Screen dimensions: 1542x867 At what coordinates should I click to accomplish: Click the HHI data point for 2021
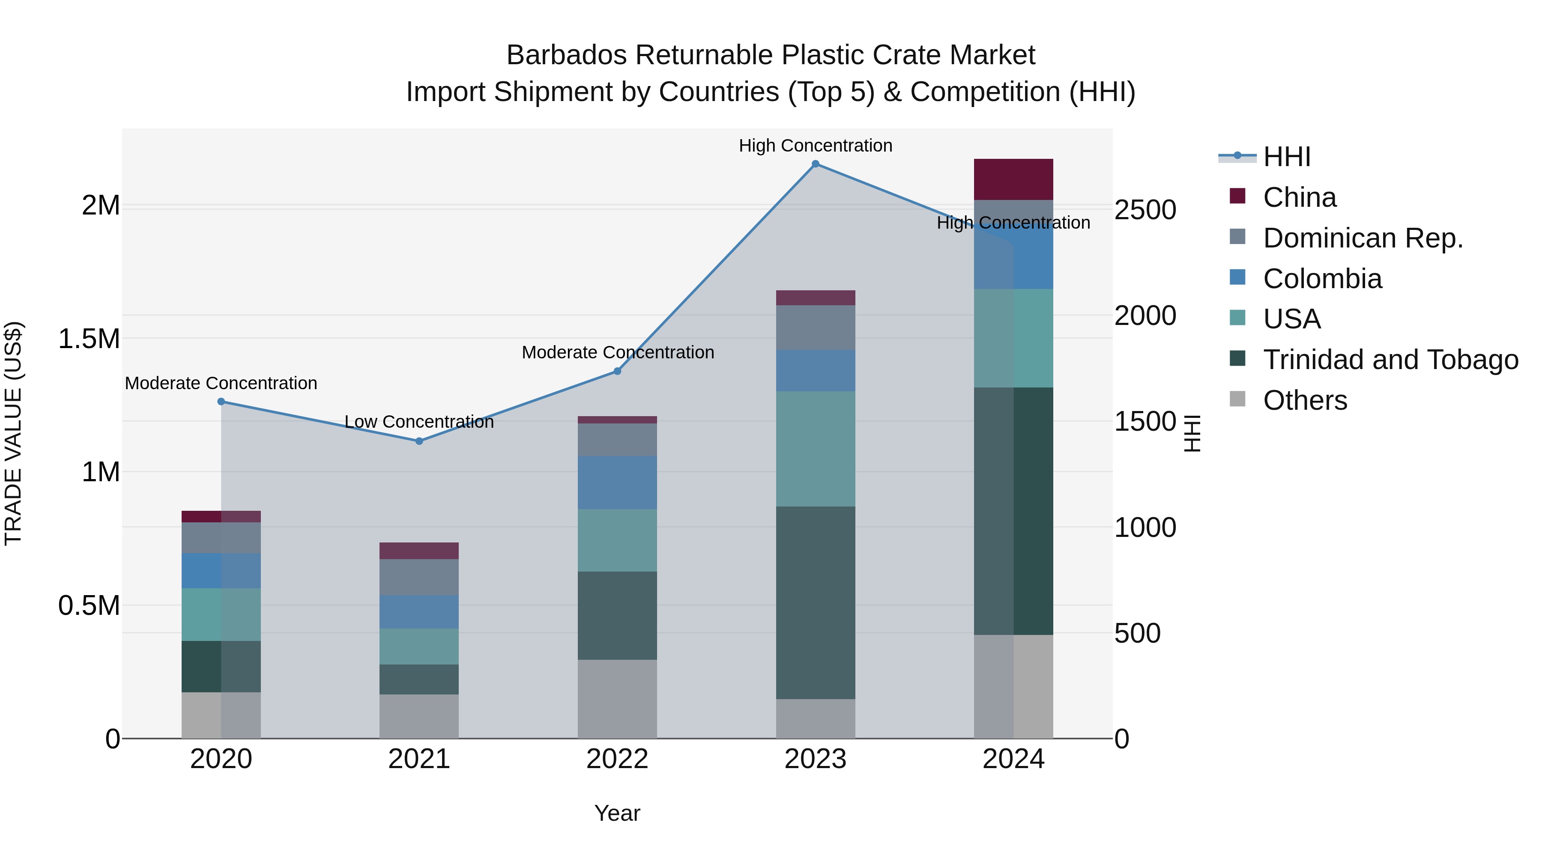[419, 441]
